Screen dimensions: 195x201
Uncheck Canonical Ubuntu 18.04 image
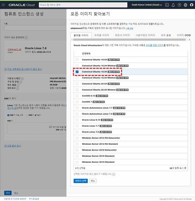(x=77, y=72)
